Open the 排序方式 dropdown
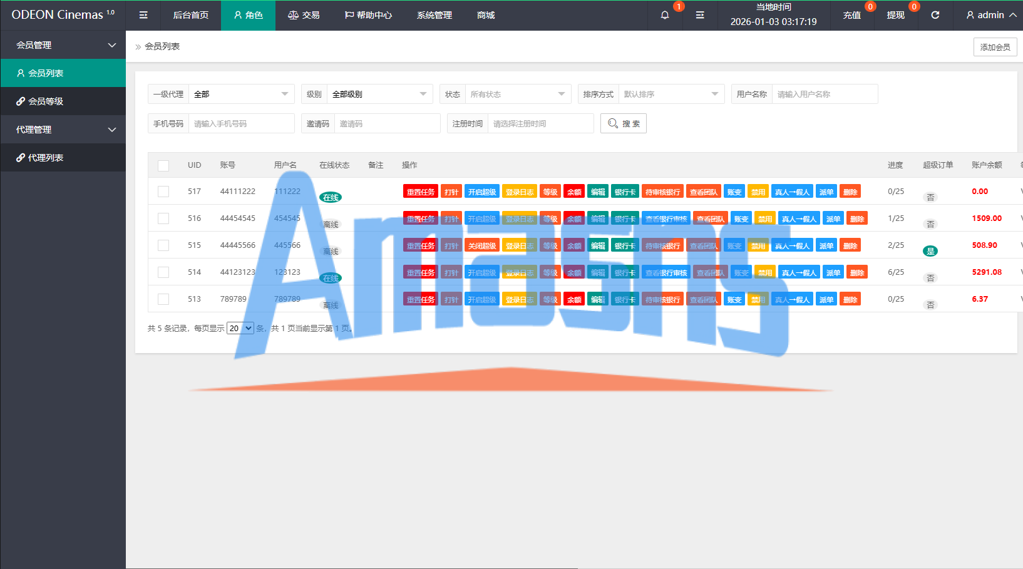This screenshot has height=569, width=1023. (x=671, y=94)
